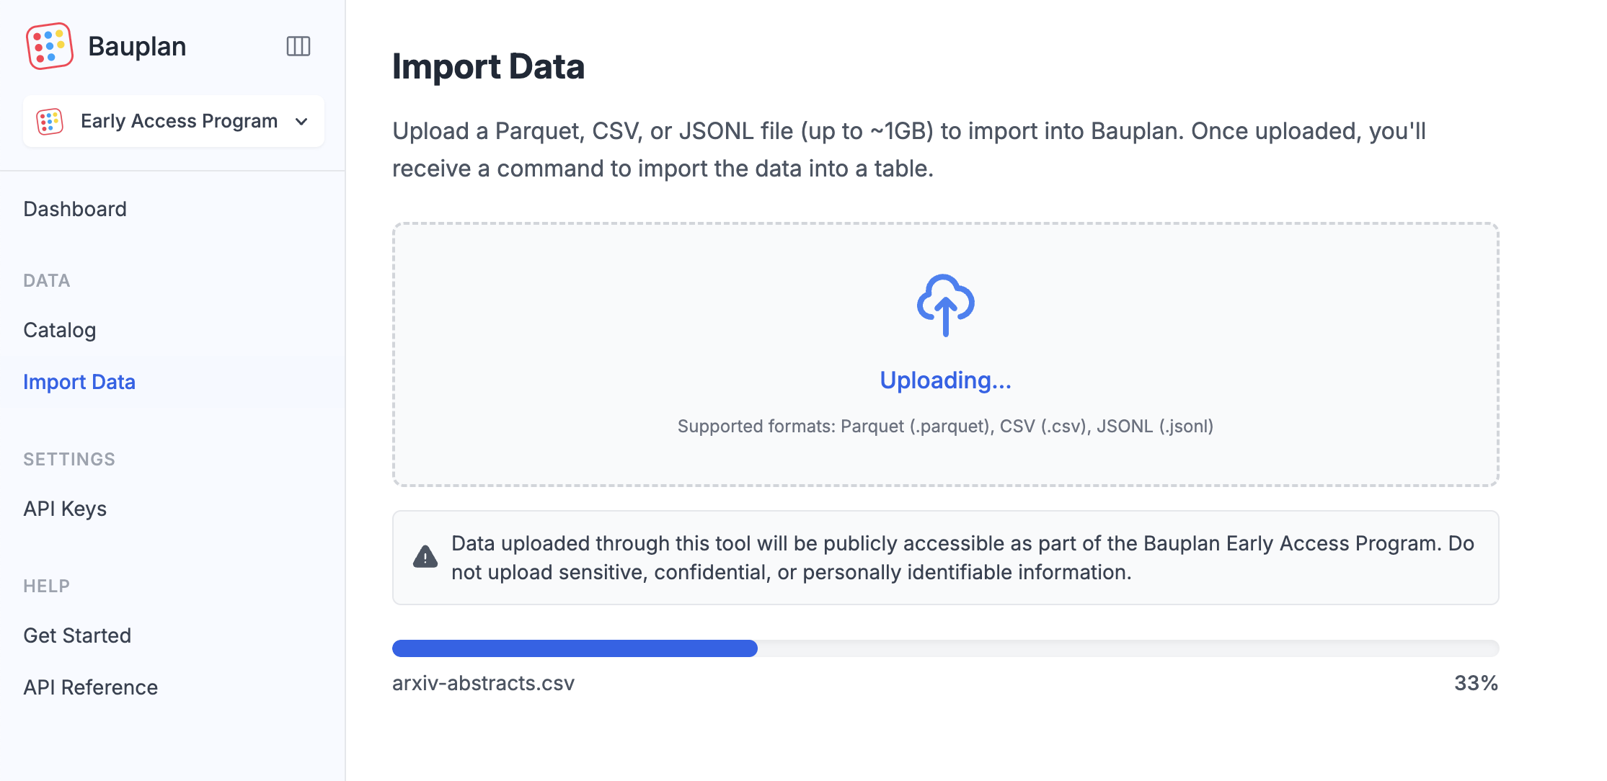Click the cloud upload icon
The width and height of the screenshot is (1607, 781).
[x=945, y=305]
